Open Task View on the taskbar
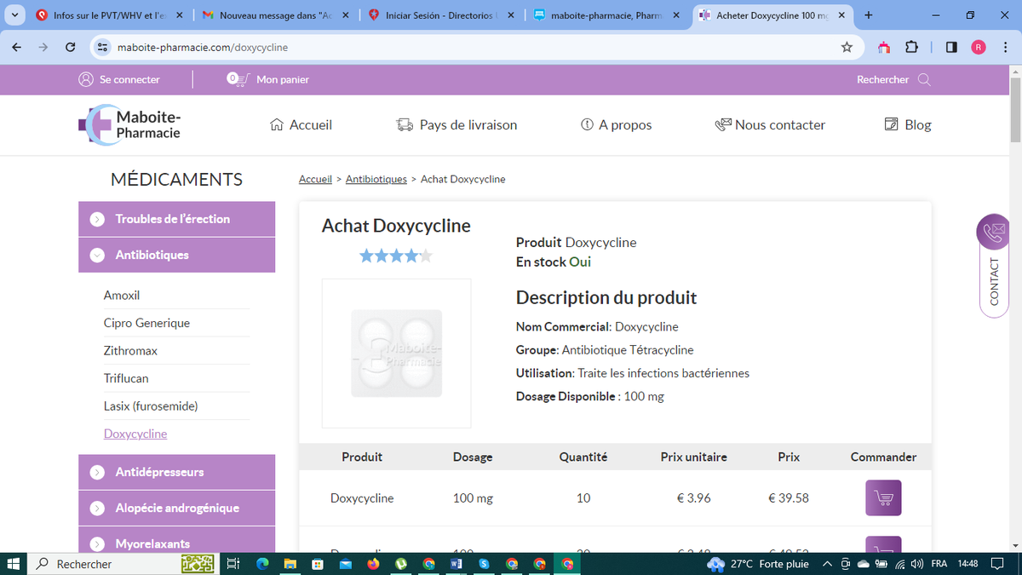The image size is (1022, 575). [x=234, y=564]
